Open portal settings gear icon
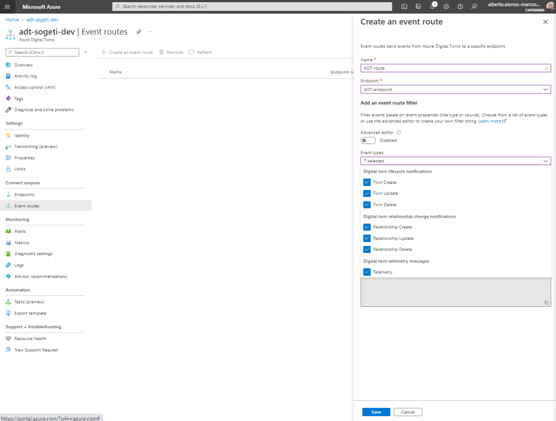The height and width of the screenshot is (421, 556). (x=446, y=7)
